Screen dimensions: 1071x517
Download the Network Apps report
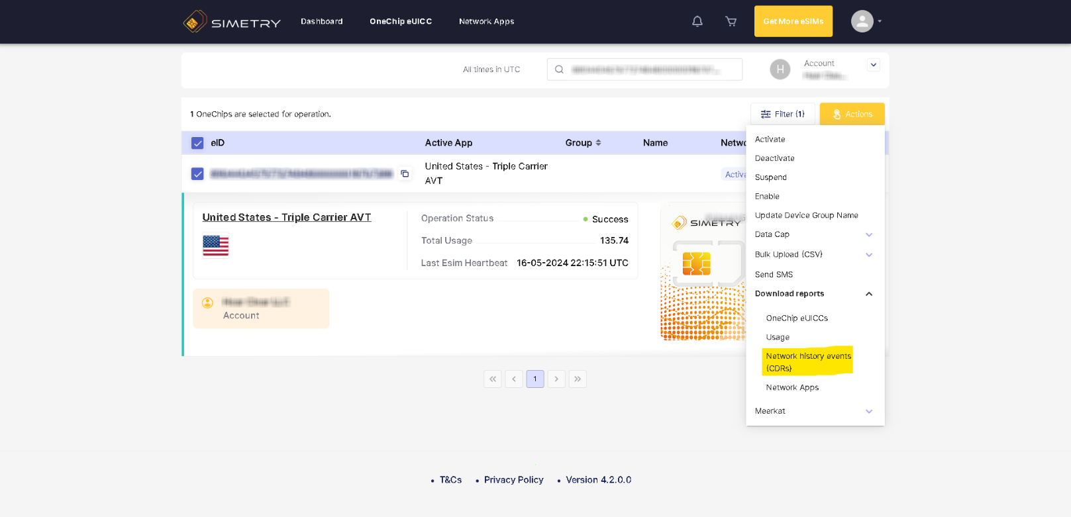(792, 388)
